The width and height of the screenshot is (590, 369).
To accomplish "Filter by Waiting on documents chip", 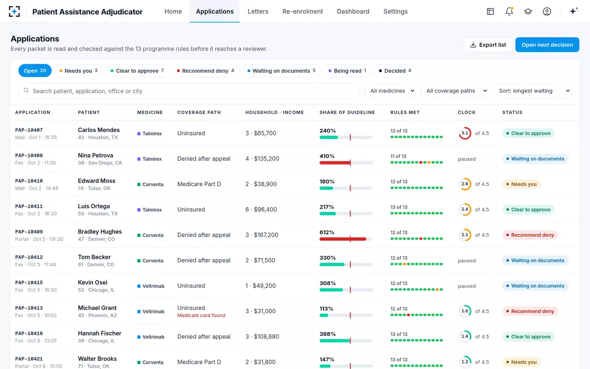I will tap(281, 71).
